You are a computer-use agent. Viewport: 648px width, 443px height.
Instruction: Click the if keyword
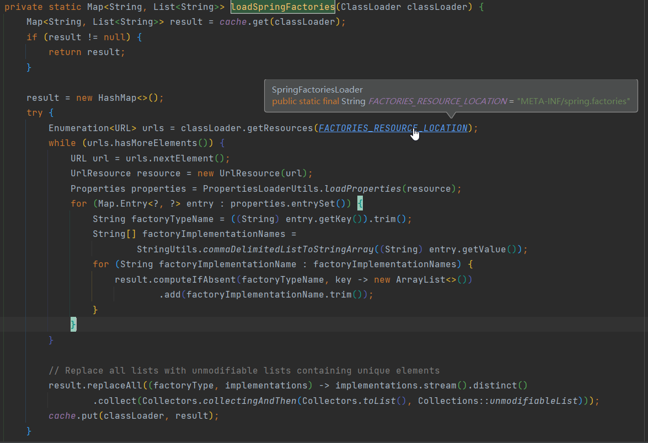coord(32,37)
